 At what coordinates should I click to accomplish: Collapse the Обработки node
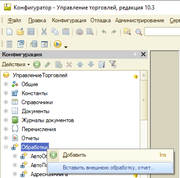click(6, 147)
